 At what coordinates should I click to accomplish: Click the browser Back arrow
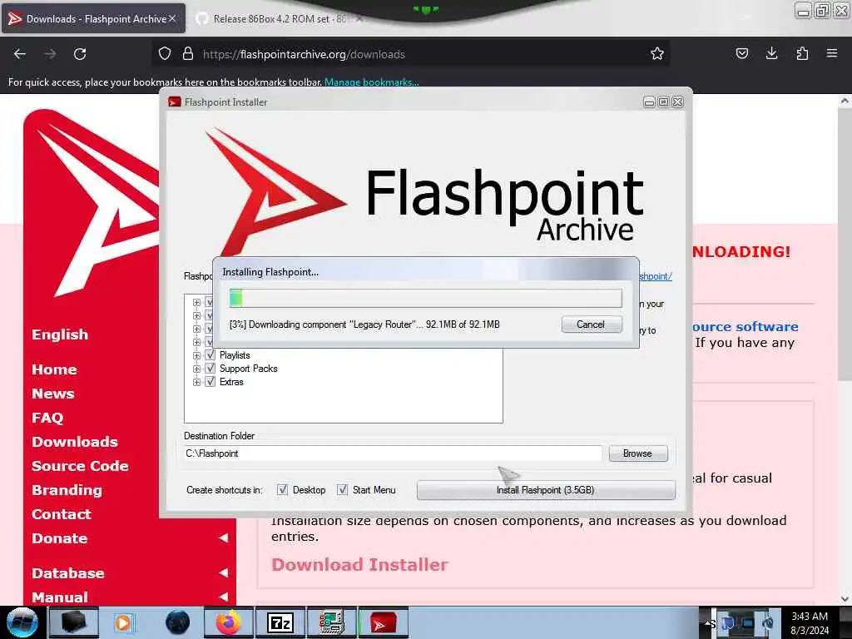pos(20,54)
